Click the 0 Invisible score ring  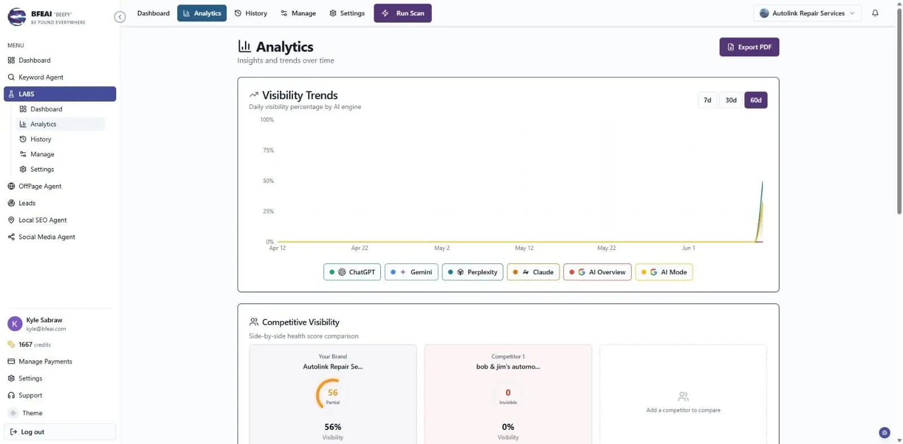click(x=508, y=394)
